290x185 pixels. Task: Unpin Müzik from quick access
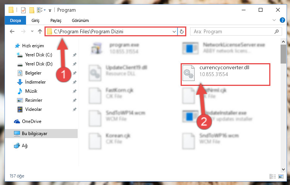74,91
